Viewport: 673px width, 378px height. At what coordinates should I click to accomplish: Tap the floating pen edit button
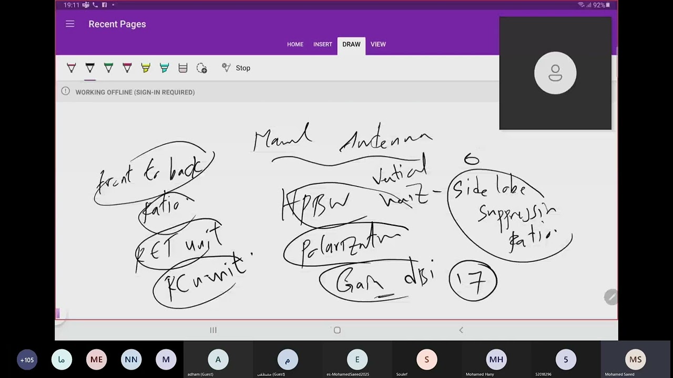point(610,297)
